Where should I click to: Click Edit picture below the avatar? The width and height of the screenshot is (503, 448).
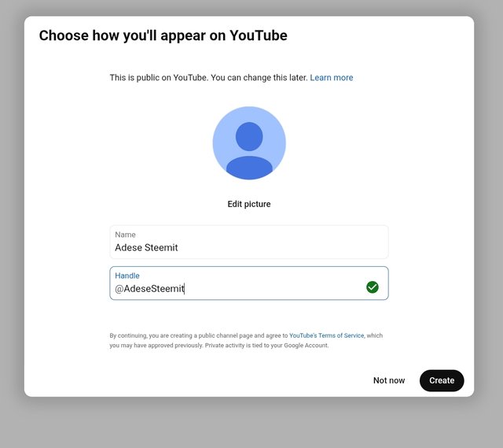point(249,204)
